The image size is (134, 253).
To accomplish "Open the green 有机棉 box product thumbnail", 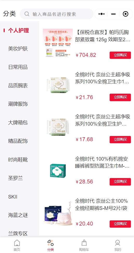I will 58,171.
